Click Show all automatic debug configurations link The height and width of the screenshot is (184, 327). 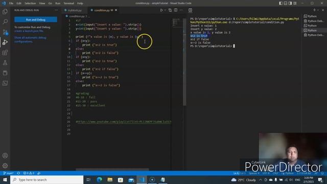click(30, 40)
